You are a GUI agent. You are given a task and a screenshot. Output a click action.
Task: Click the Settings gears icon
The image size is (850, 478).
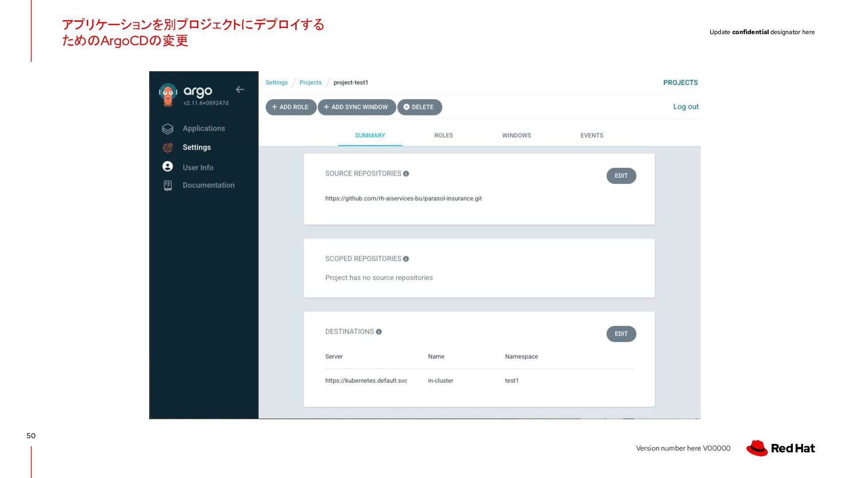tap(167, 148)
